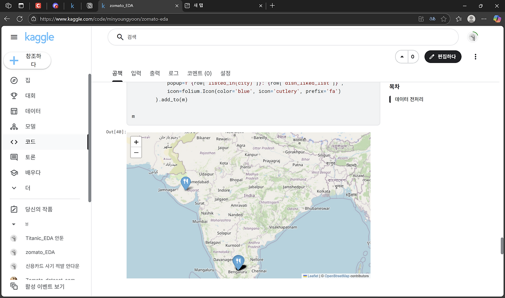Open zomato_EDA in the sidebar list
Image resolution: width=505 pixels, height=298 pixels.
point(40,252)
